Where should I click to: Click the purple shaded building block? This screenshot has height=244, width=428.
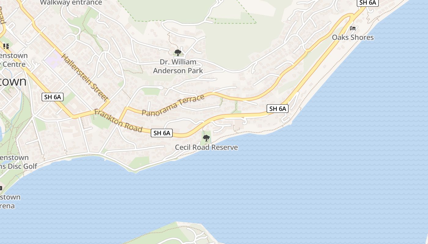point(54,59)
